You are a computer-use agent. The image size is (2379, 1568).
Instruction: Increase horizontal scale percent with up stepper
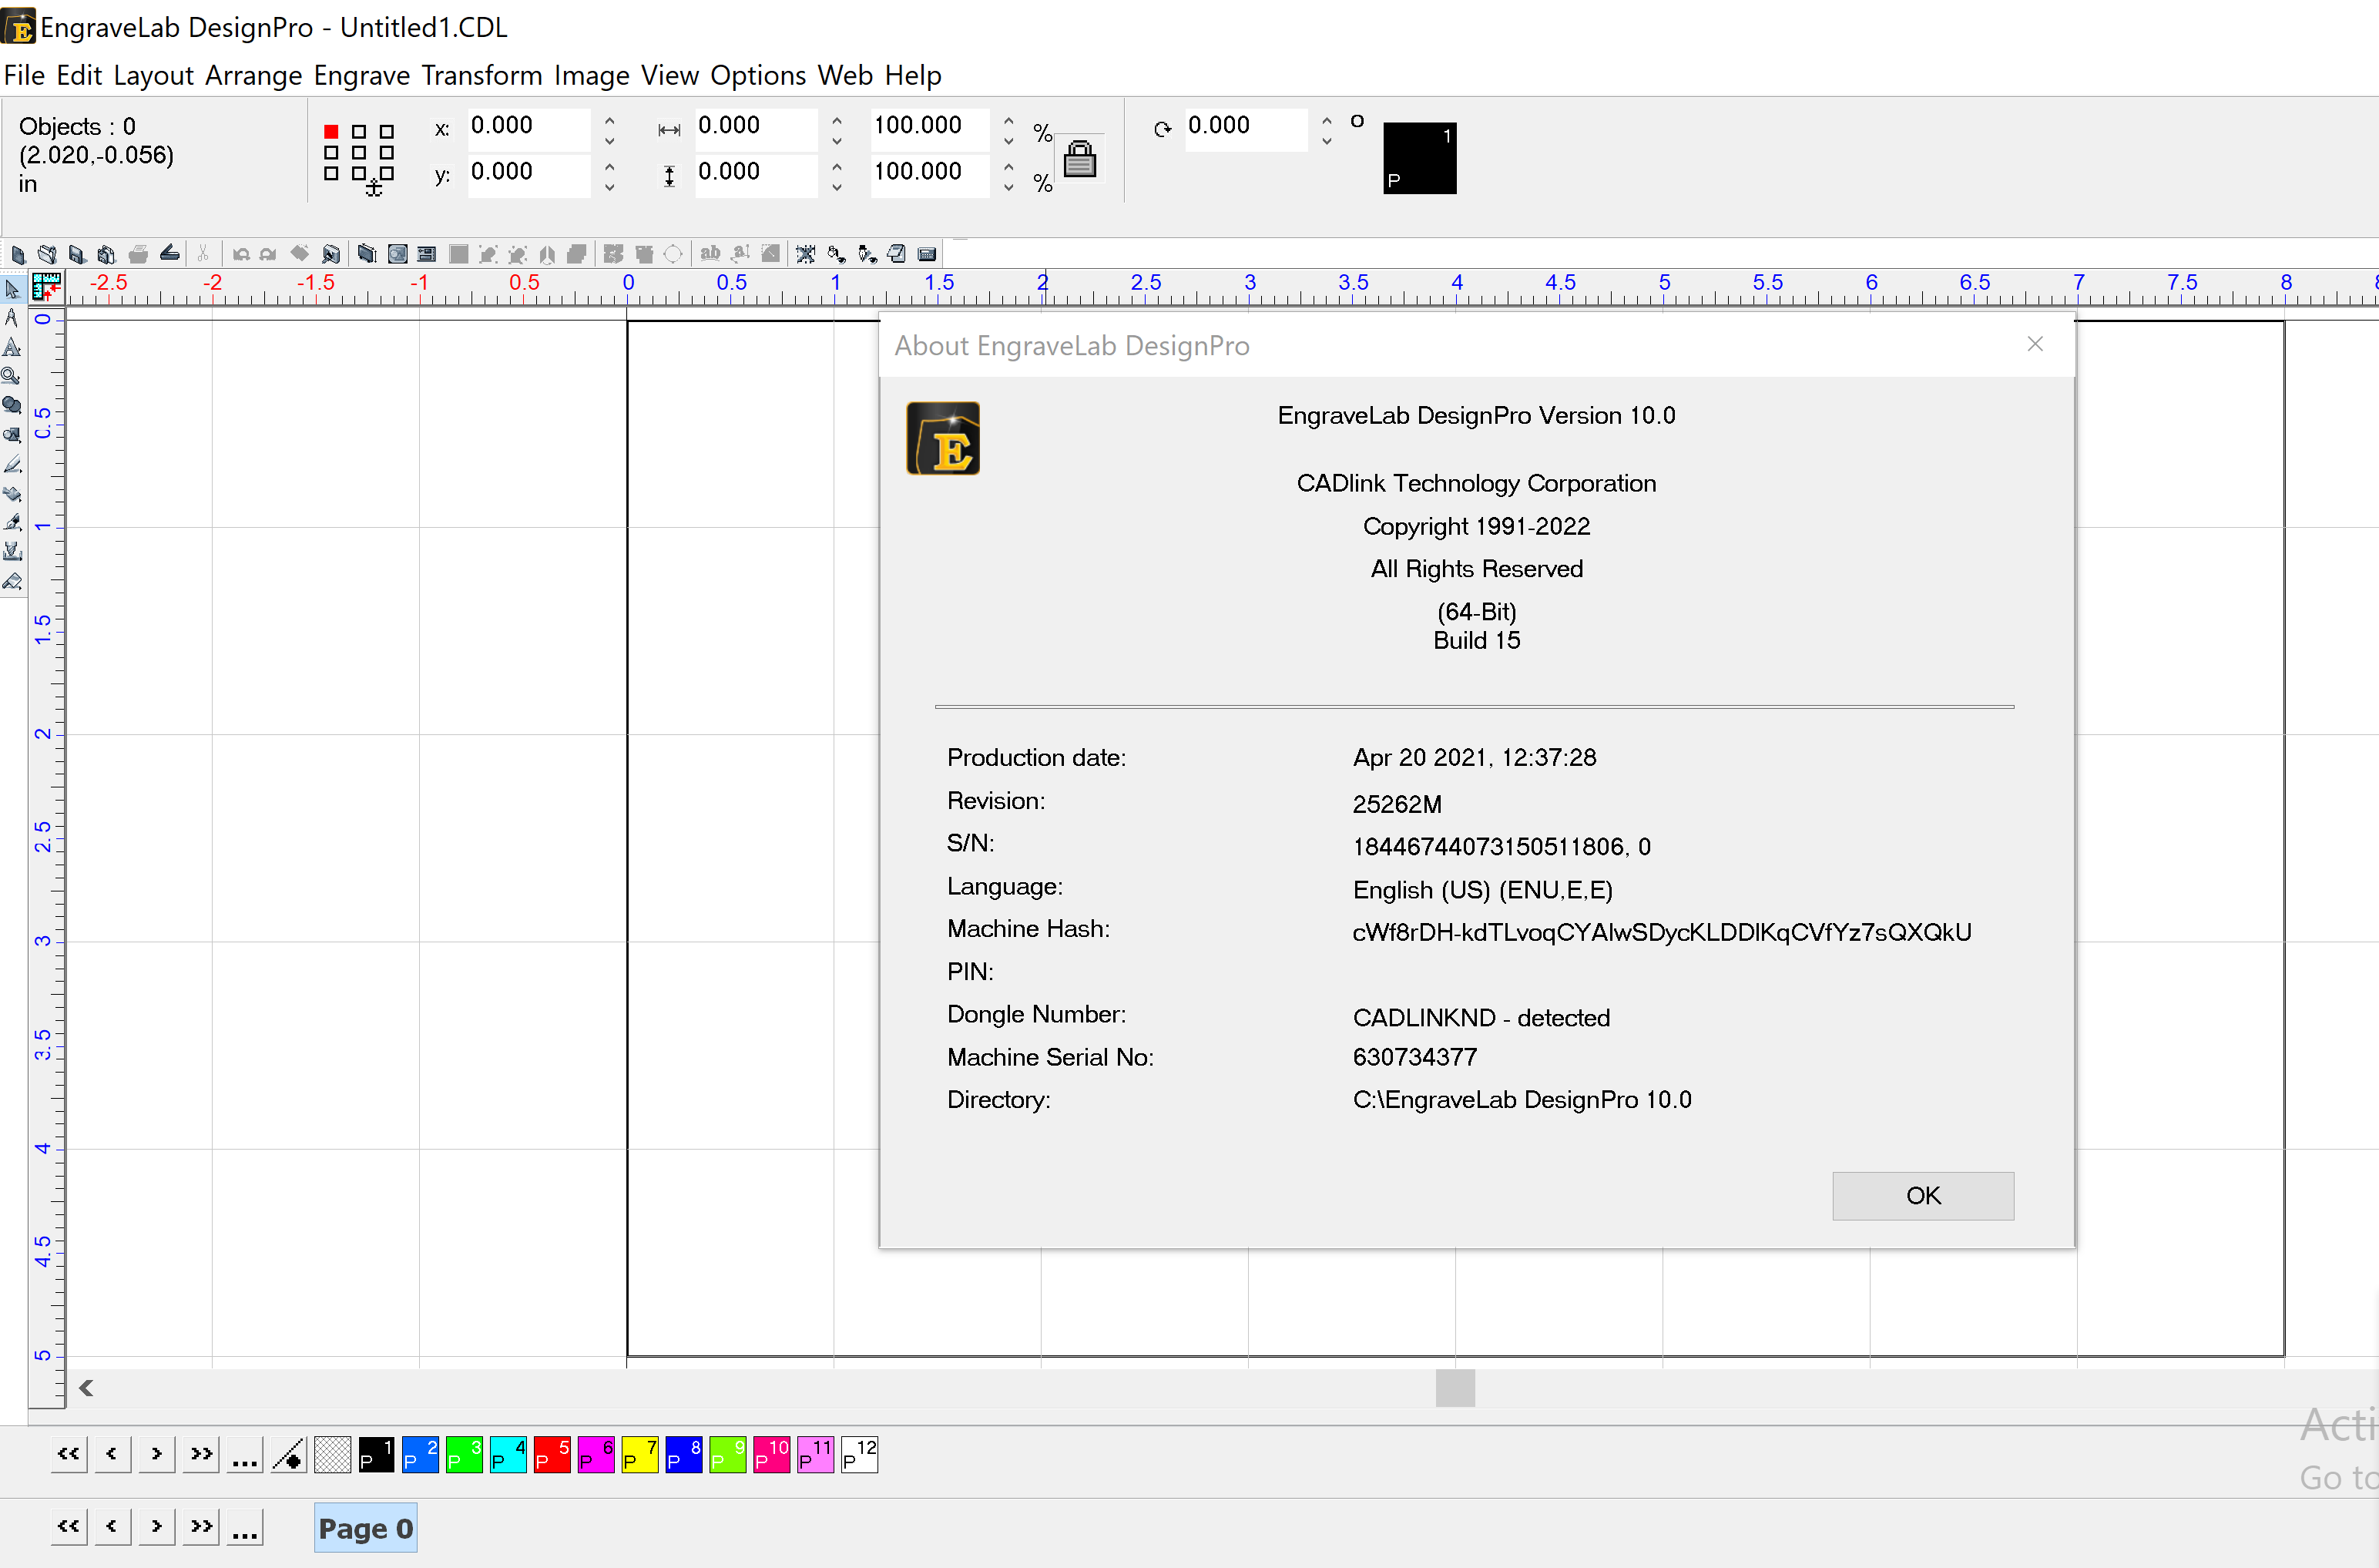click(x=1008, y=120)
